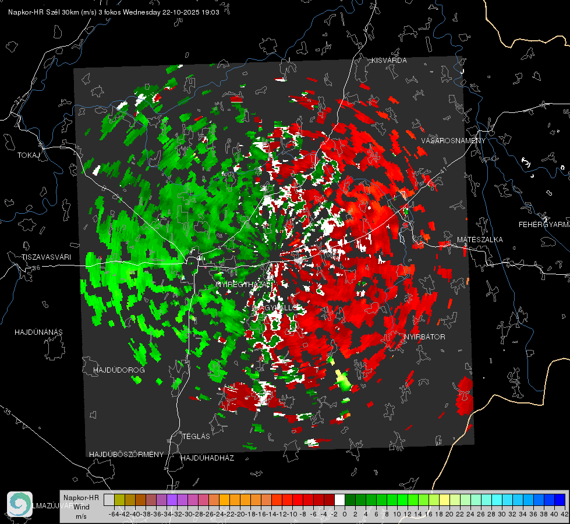The width and height of the screenshot is (570, 524).
Task: Click the VÁSÁROSNAMÉNY city label
Action: tap(454, 141)
